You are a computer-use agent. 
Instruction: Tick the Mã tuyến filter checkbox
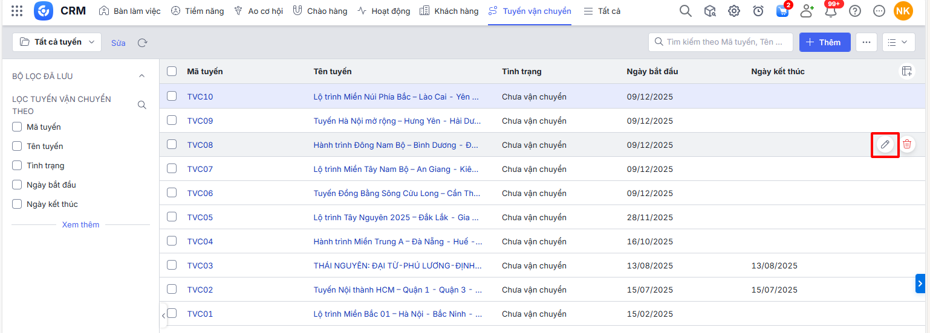[x=18, y=127]
